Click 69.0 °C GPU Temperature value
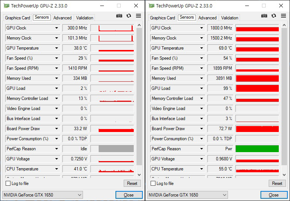This screenshot has width=290, height=201. click(x=220, y=48)
